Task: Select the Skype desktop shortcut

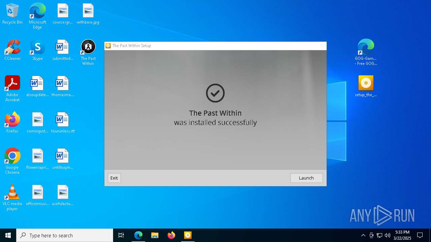Action: pyautogui.click(x=37, y=50)
